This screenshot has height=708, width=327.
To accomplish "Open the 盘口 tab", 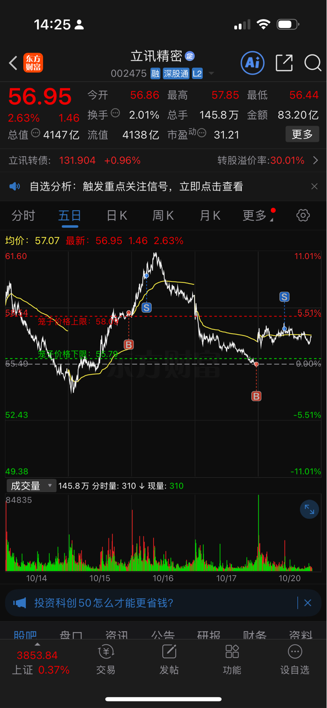I will (x=71, y=635).
